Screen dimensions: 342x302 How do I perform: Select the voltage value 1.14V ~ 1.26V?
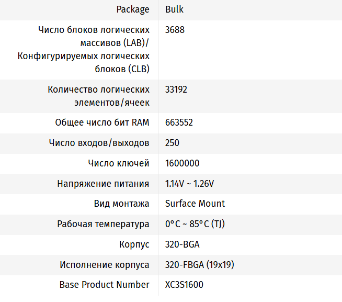pyautogui.click(x=189, y=184)
